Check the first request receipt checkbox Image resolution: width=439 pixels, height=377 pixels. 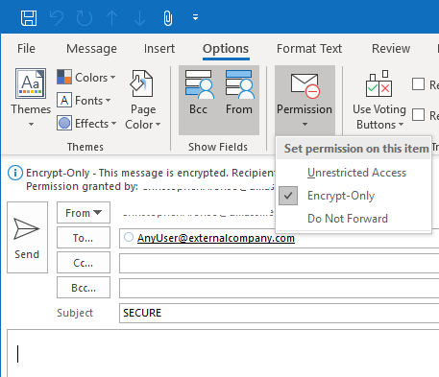(418, 84)
